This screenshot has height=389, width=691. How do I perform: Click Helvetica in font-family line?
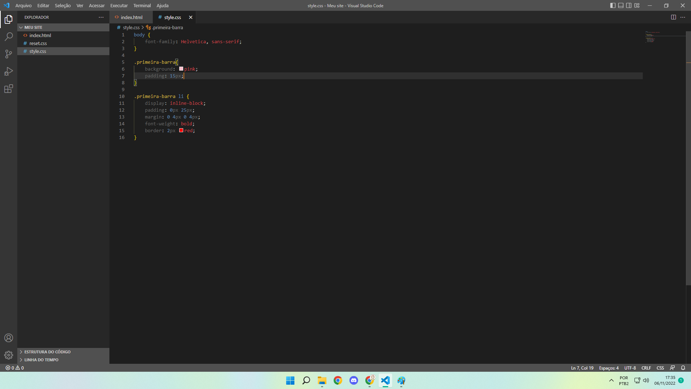click(193, 41)
